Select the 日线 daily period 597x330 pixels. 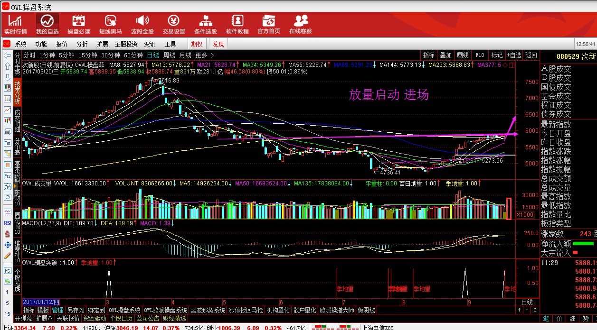pyautogui.click(x=153, y=55)
